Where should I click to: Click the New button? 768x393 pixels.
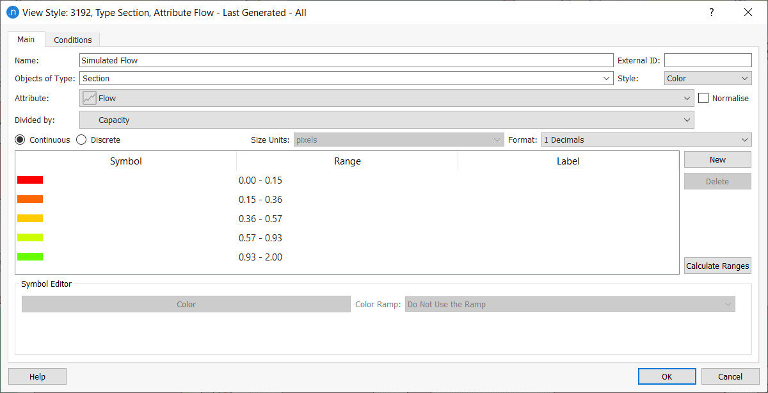(x=717, y=159)
